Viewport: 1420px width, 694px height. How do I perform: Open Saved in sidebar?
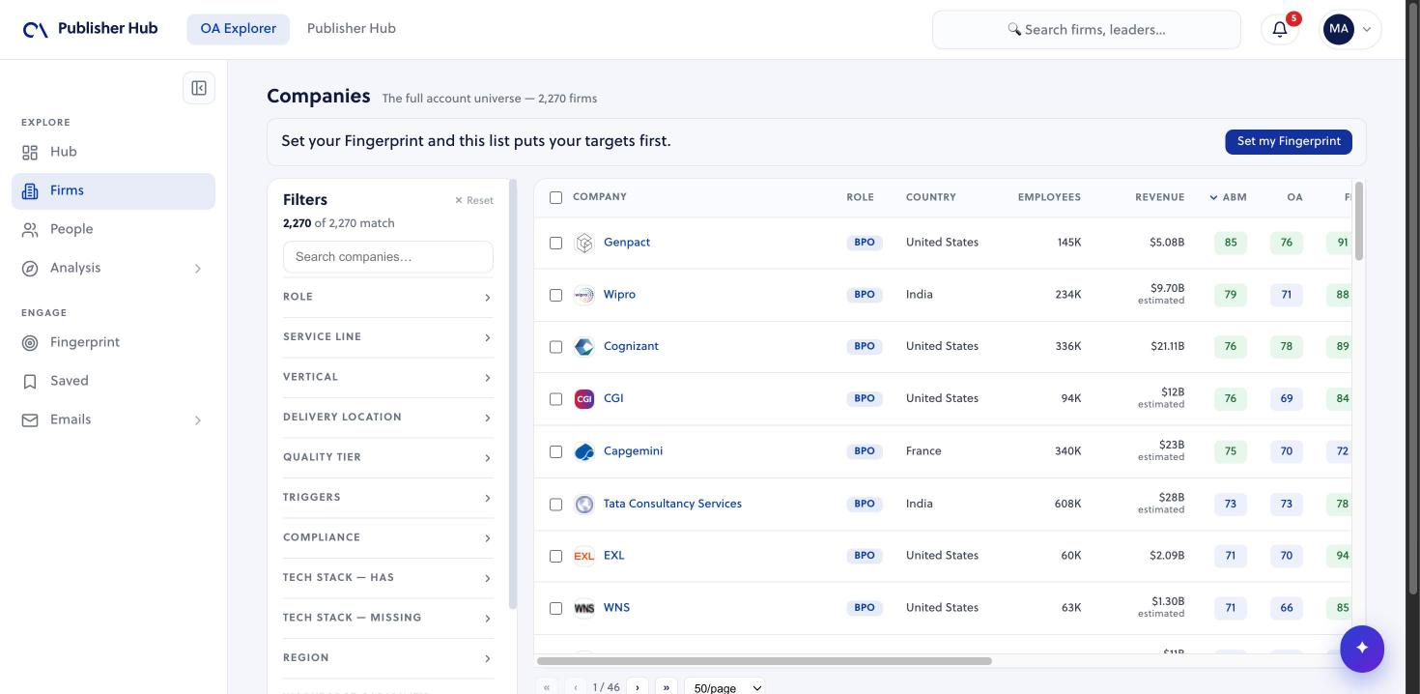113,382
